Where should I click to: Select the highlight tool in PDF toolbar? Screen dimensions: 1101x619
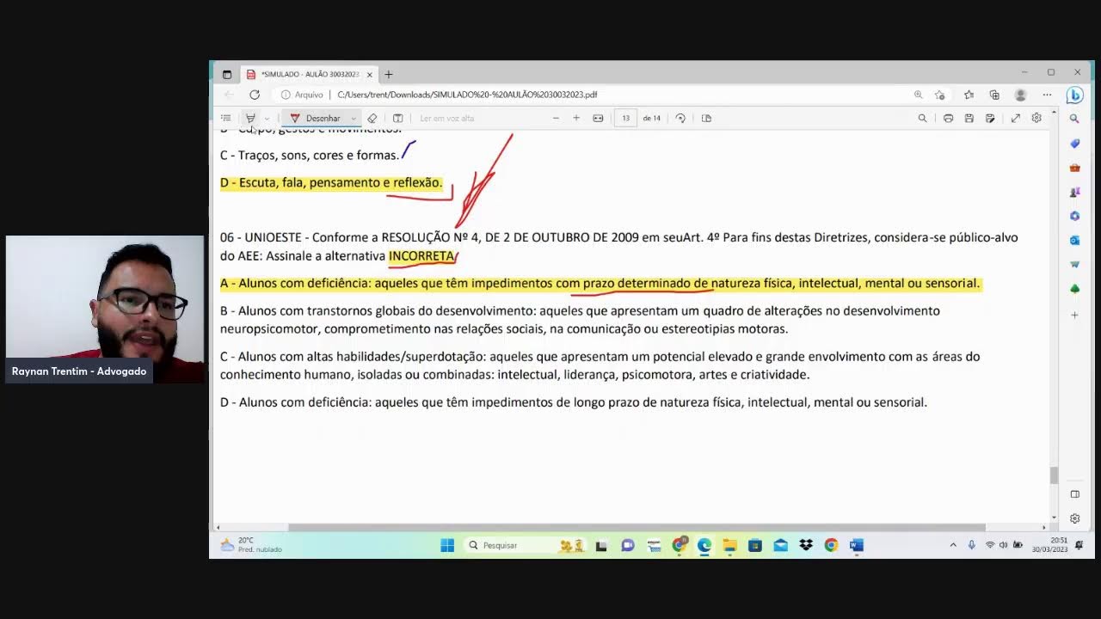tap(250, 118)
